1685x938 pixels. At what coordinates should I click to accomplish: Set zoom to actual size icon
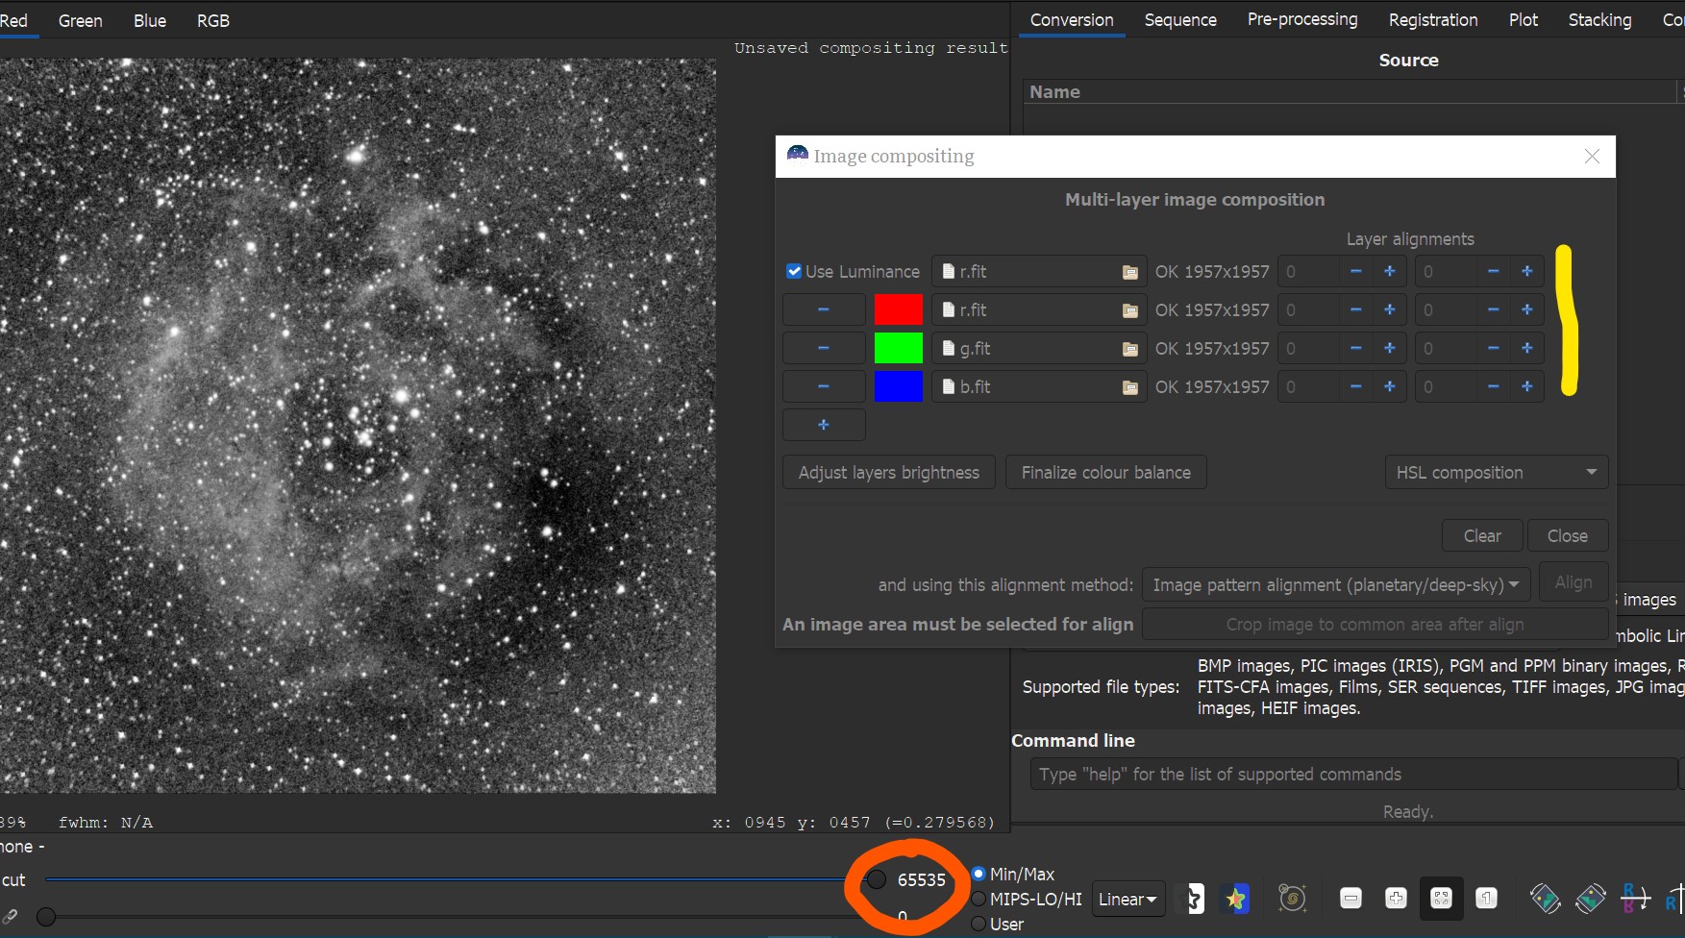pyautogui.click(x=1486, y=899)
